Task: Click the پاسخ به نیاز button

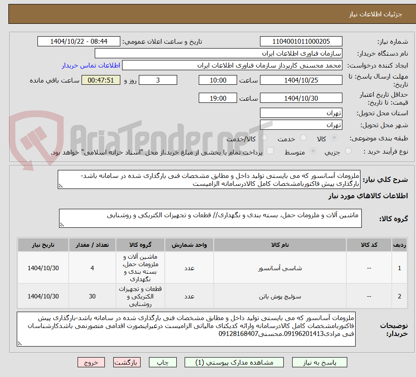Action: 319,362
